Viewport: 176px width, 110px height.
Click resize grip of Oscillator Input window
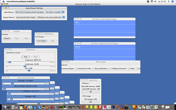click(135, 37)
